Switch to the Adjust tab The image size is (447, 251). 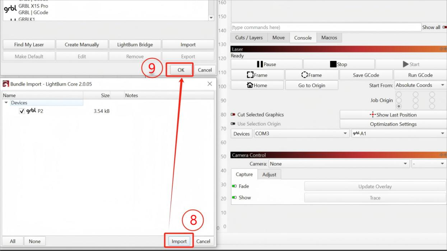[x=269, y=175]
